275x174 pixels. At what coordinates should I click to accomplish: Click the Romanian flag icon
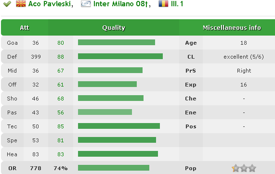[163, 3]
